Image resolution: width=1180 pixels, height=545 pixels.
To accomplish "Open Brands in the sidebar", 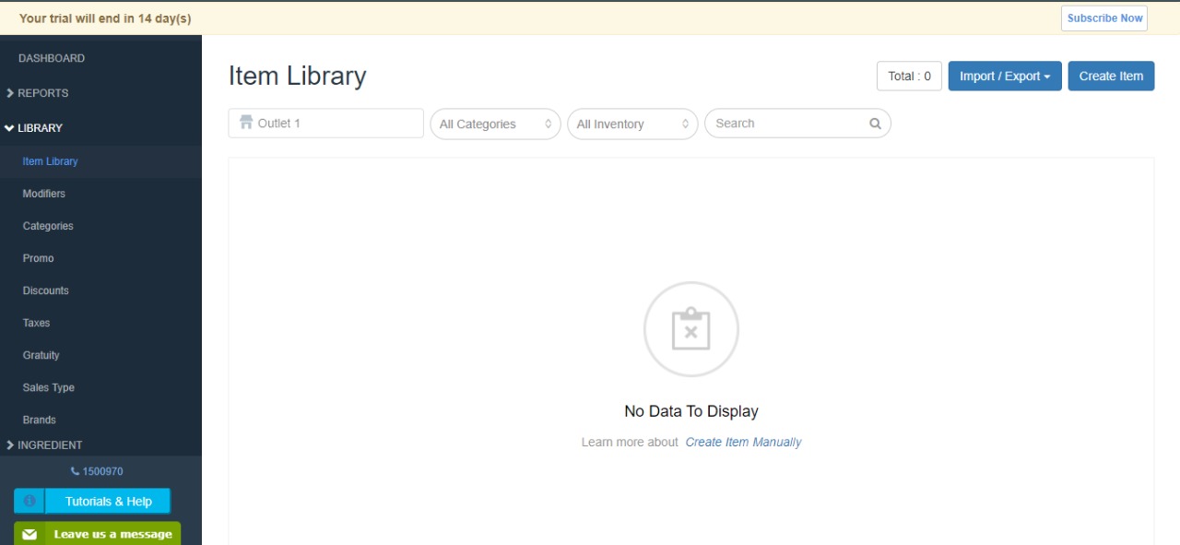I will 40,420.
